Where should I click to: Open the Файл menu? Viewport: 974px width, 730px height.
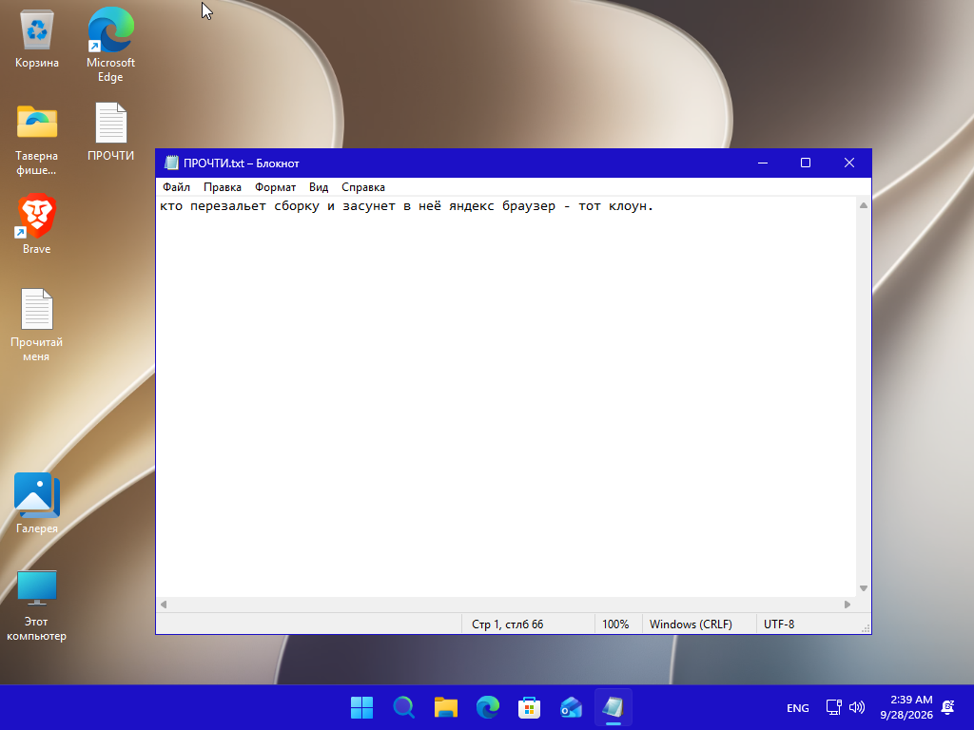pyautogui.click(x=176, y=187)
